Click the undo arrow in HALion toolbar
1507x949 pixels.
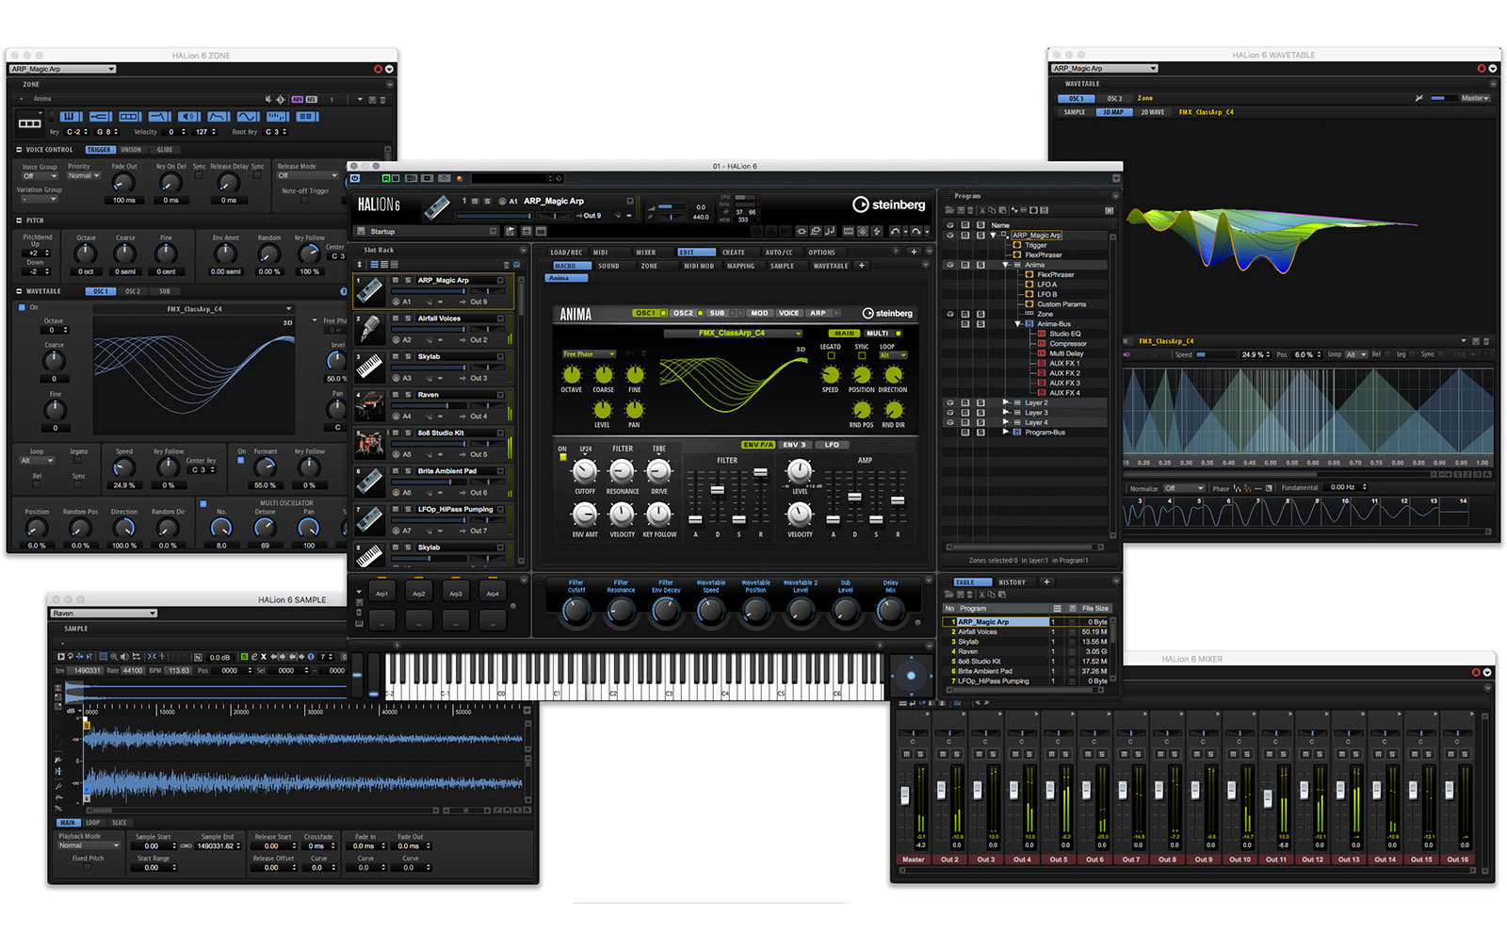895,231
